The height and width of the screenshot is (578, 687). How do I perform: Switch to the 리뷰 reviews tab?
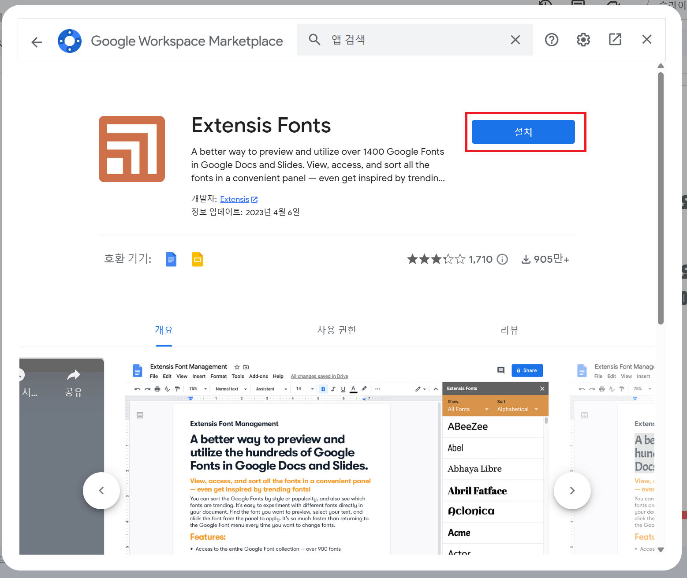[x=510, y=330]
